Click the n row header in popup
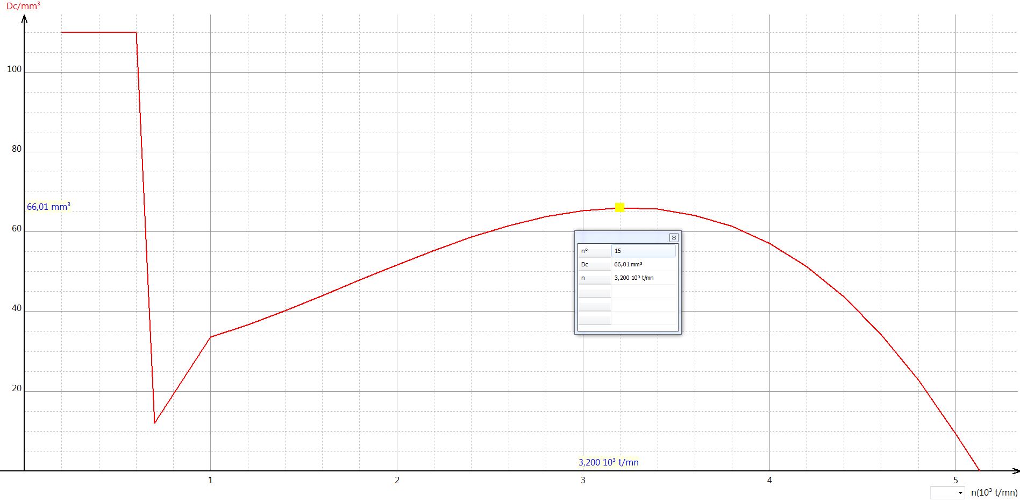The width and height of the screenshot is (1020, 501). 594,278
